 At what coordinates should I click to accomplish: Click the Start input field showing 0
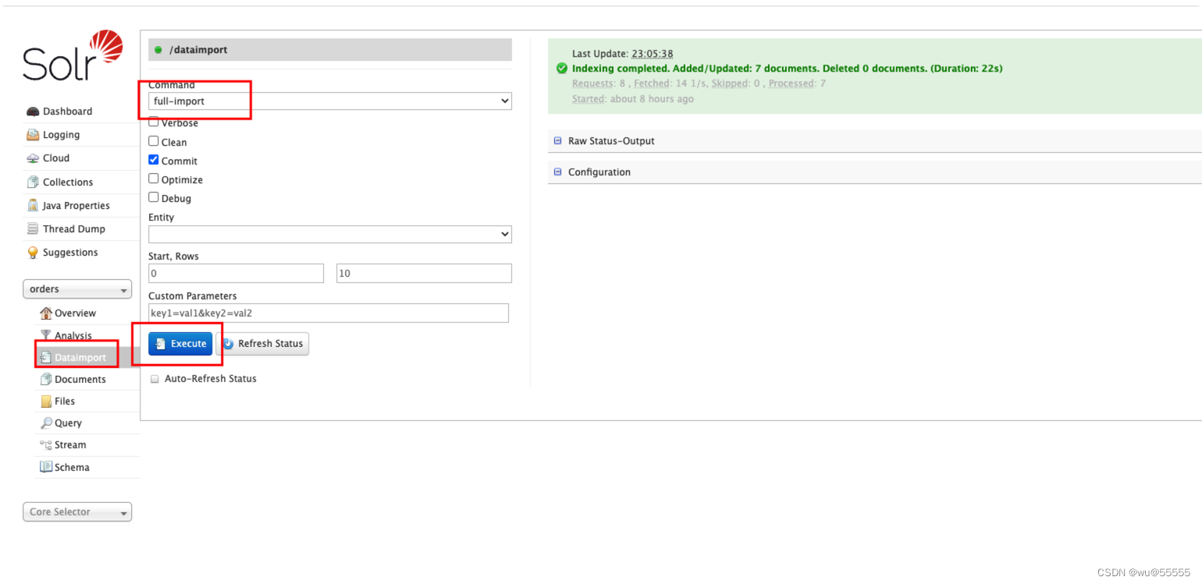click(236, 274)
